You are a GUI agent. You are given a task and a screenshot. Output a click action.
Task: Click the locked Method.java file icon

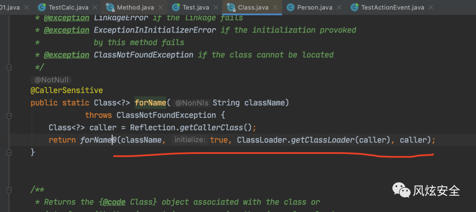(110, 7)
